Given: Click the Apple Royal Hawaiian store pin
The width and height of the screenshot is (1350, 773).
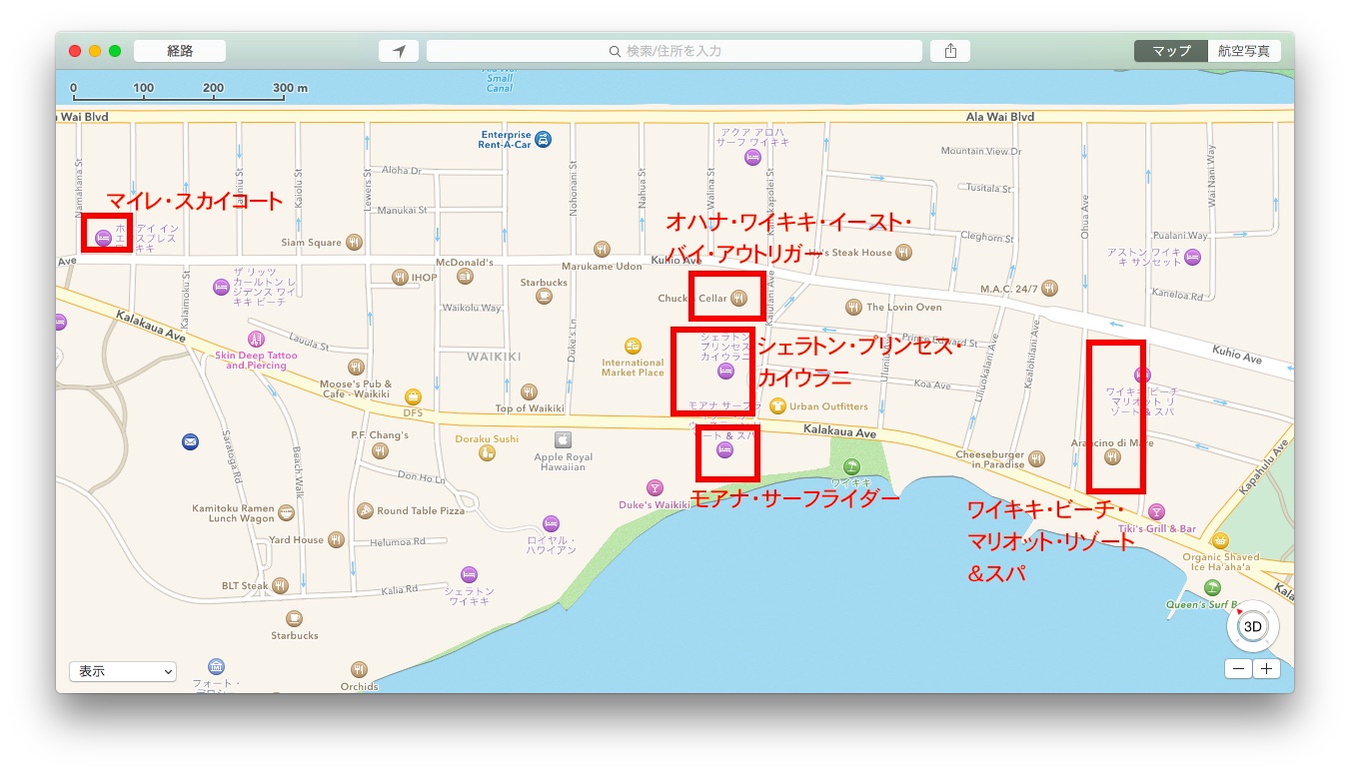Looking at the screenshot, I should 563,439.
